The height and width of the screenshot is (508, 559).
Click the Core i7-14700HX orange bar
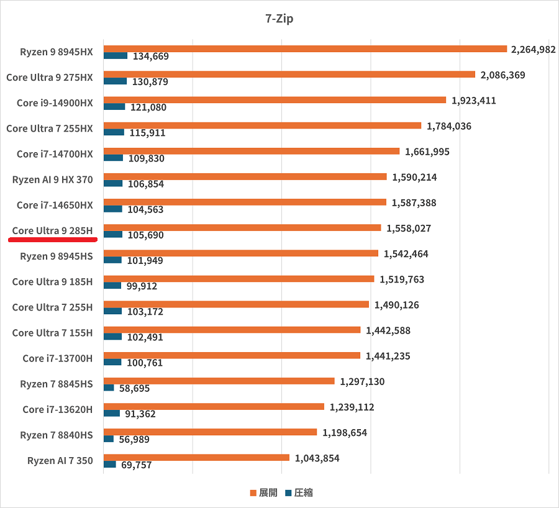tap(251, 151)
